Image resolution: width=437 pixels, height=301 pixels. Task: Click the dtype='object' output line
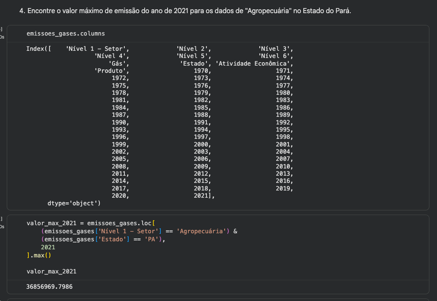click(x=74, y=203)
